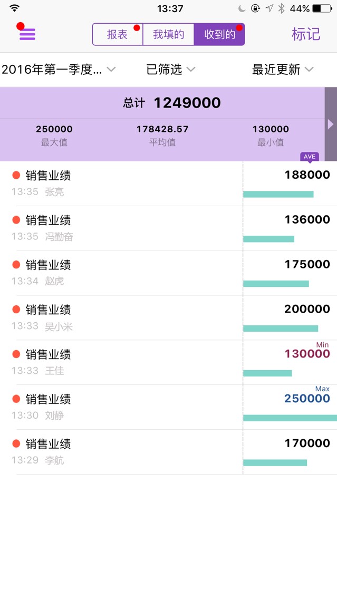The height and width of the screenshot is (599, 337).
Task: Tap the red dot beside 刘静's entry
Action: pos(16,399)
